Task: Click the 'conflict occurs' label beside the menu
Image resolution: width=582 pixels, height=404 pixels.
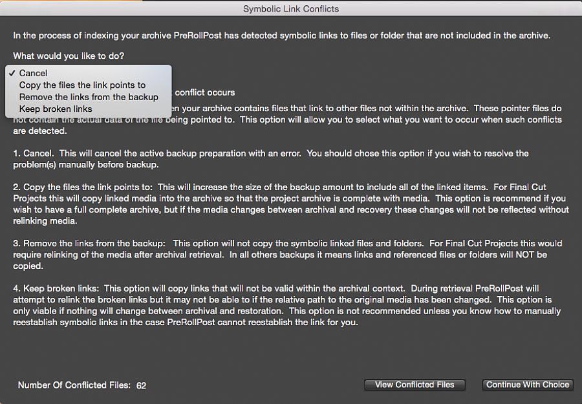Action: click(x=205, y=92)
